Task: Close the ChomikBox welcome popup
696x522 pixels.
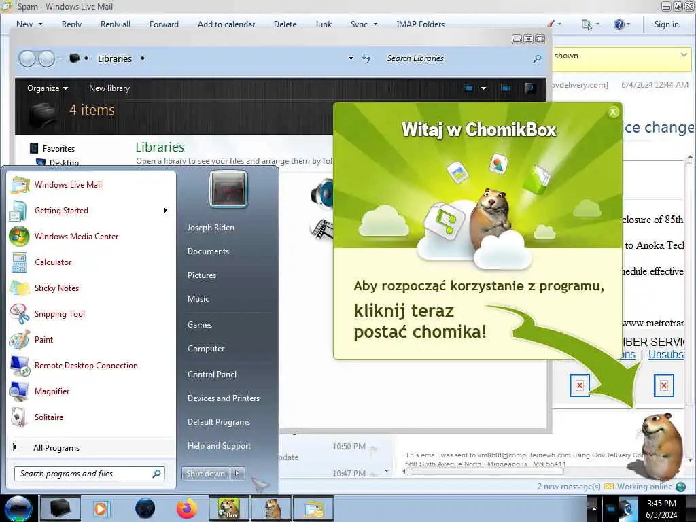Action: pyautogui.click(x=613, y=112)
